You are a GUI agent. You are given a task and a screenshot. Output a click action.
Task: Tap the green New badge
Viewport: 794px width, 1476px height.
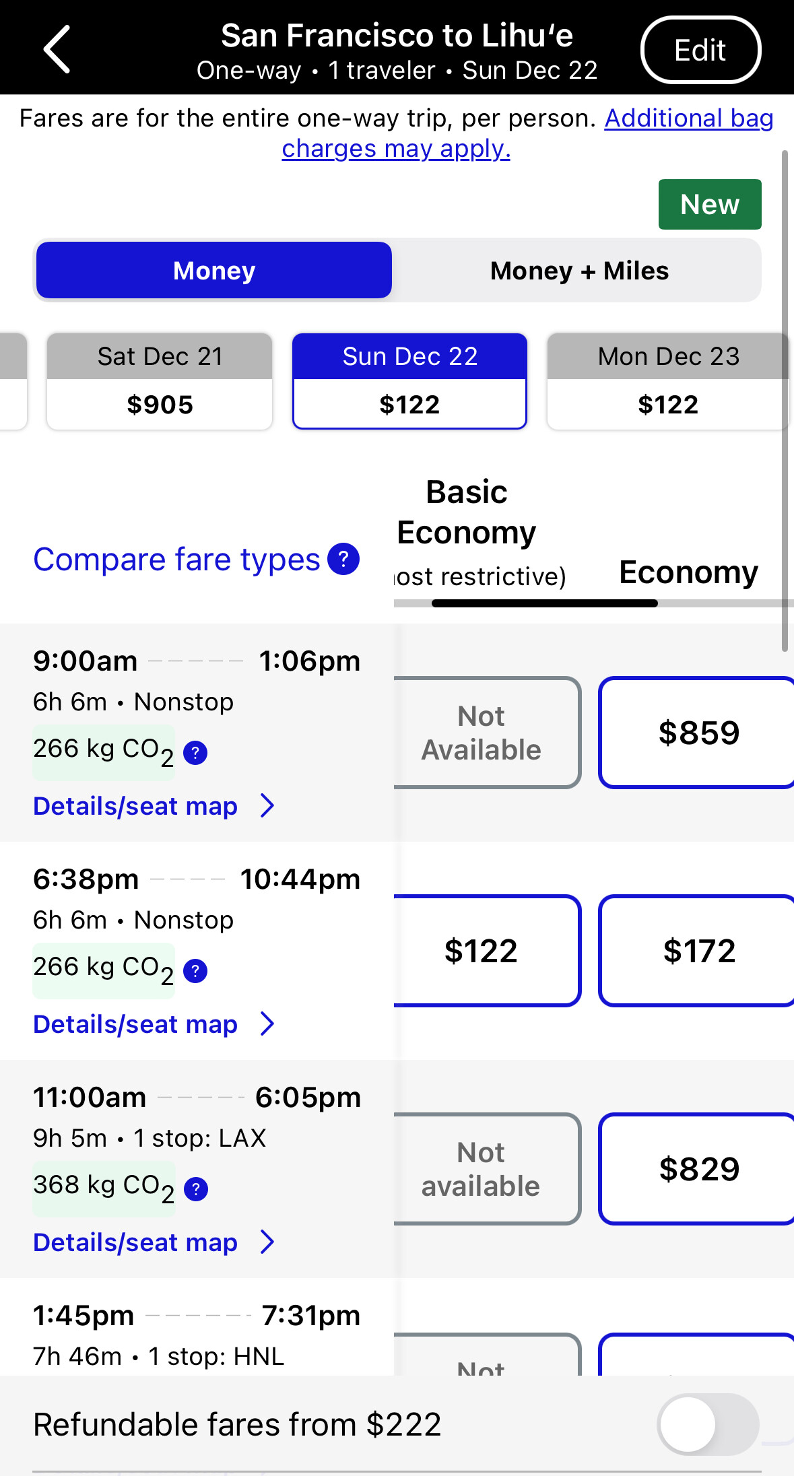pyautogui.click(x=709, y=204)
